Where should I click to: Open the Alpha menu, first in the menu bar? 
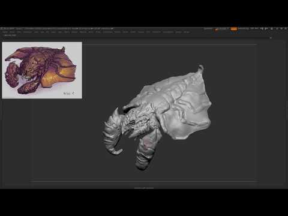pyautogui.click(x=5, y=32)
